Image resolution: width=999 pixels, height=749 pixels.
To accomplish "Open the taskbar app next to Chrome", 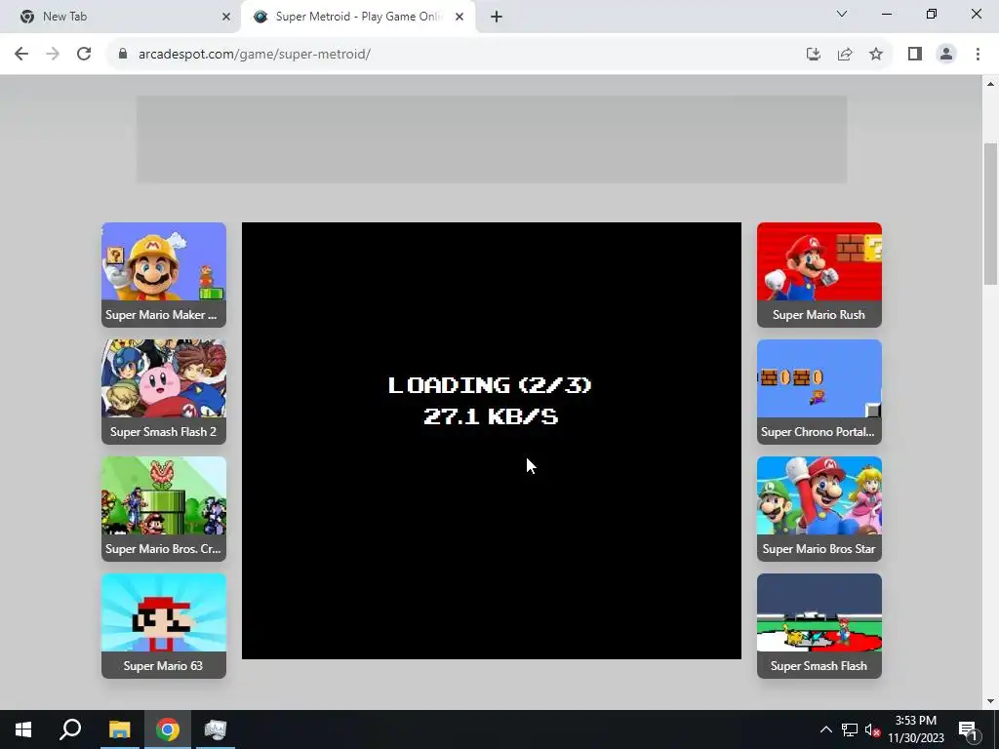I will [x=216, y=729].
